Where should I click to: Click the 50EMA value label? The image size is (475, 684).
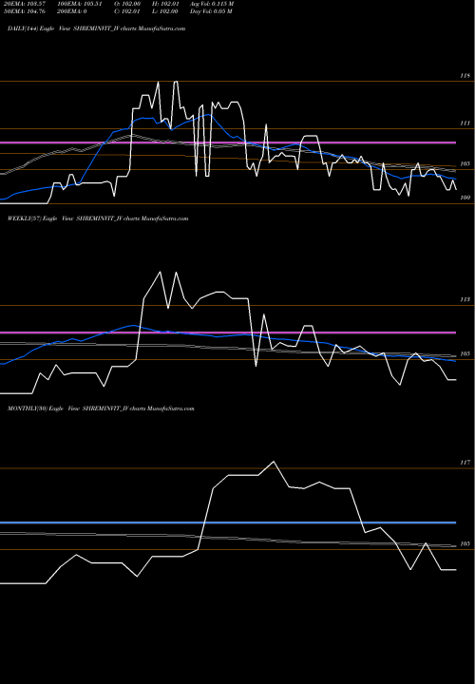point(25,11)
